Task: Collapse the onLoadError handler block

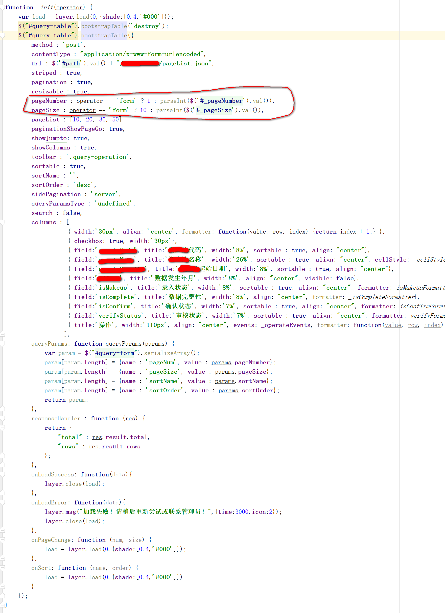Action: click(2, 502)
